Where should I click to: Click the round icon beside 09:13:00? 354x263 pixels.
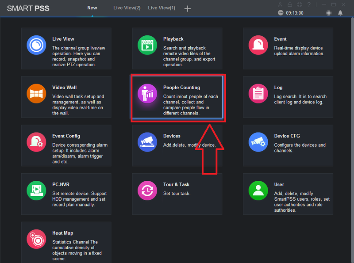click(x=281, y=13)
